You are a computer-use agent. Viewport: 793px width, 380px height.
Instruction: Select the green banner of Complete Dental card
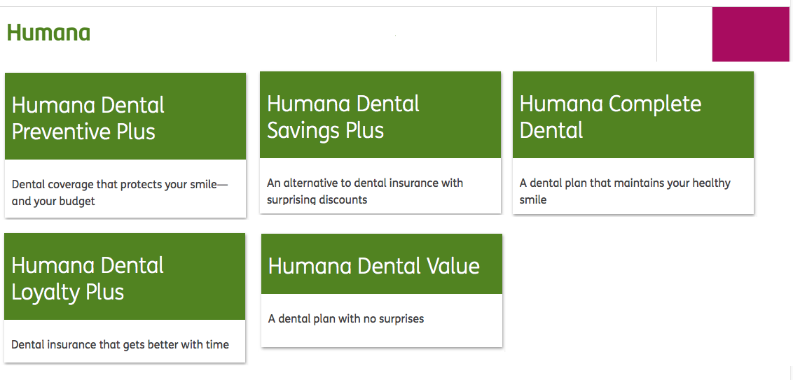[633, 115]
